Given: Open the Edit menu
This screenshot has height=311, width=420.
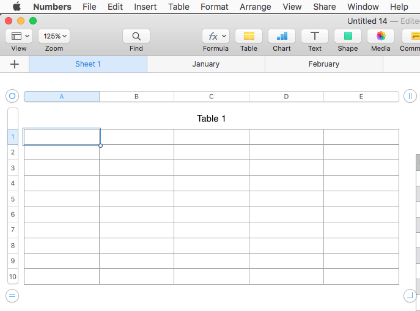Looking at the screenshot, I should click(115, 7).
